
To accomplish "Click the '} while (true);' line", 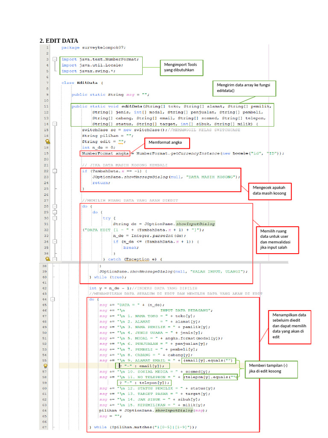I will 108,277.
